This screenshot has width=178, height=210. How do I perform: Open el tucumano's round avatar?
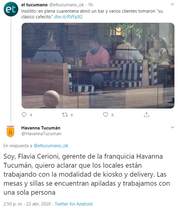coord(11,9)
